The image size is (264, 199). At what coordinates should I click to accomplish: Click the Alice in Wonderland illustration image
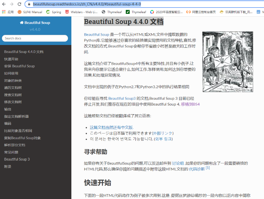tap(228, 62)
